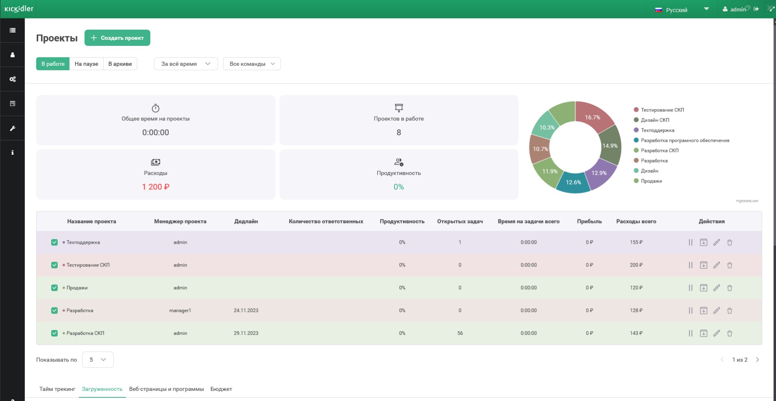The height and width of the screenshot is (401, 776).
Task: Switch to the В архиве filter
Action: [120, 64]
